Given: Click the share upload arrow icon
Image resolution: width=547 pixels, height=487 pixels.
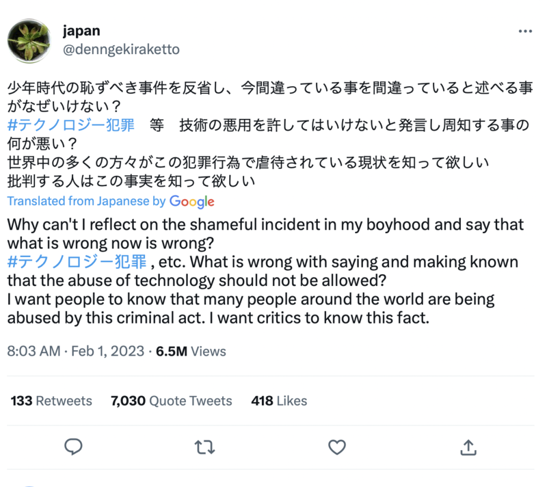Looking at the screenshot, I should (x=468, y=447).
